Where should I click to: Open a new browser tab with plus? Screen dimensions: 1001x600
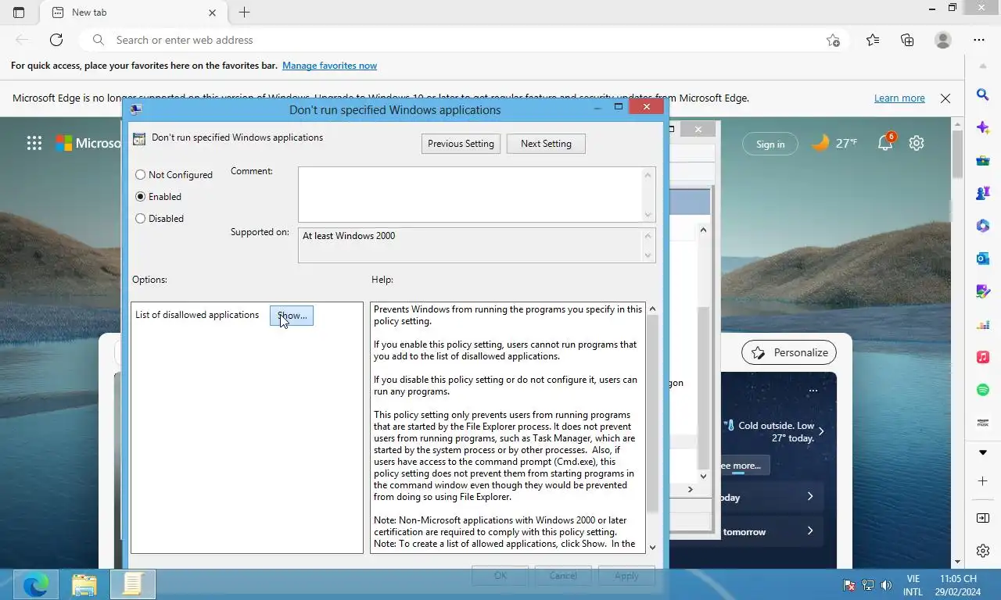tap(244, 12)
